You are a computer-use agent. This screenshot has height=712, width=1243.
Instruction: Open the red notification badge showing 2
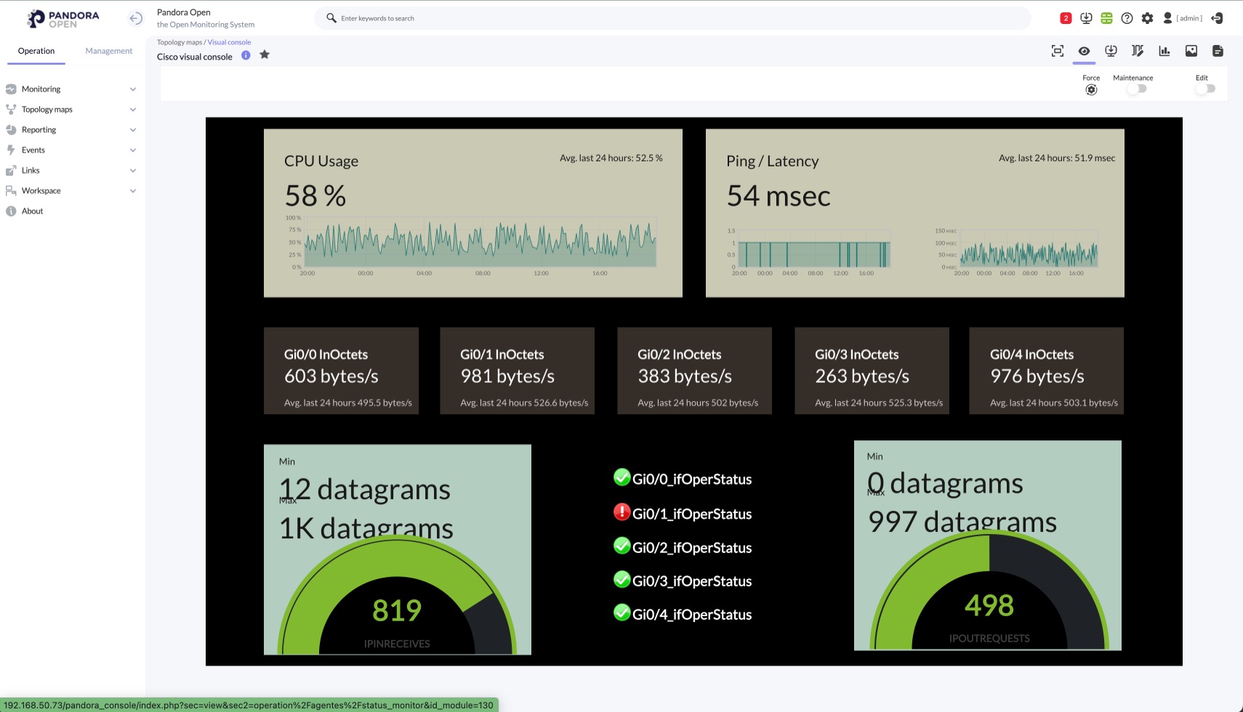coord(1066,18)
